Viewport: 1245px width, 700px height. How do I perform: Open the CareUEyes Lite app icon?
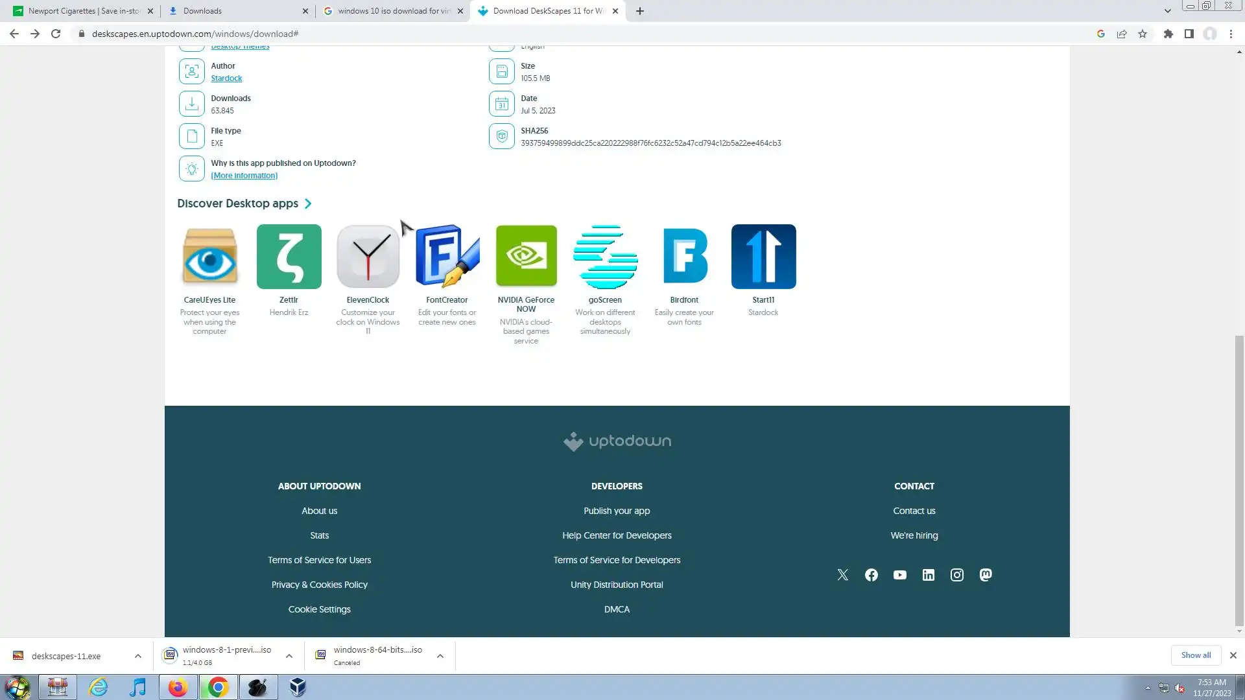pos(209,257)
